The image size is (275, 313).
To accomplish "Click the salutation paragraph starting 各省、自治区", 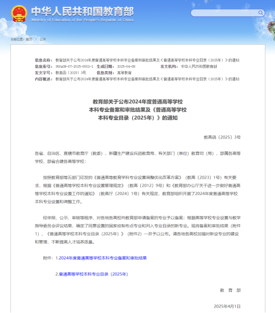I will tap(138, 157).
